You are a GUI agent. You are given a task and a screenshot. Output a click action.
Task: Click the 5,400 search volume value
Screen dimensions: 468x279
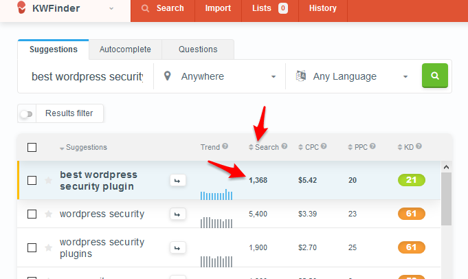258,214
